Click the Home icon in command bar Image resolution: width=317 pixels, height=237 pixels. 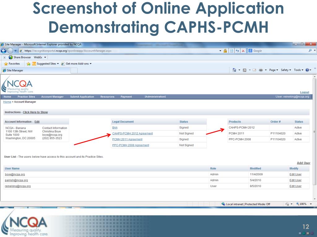pyautogui.click(x=234, y=70)
